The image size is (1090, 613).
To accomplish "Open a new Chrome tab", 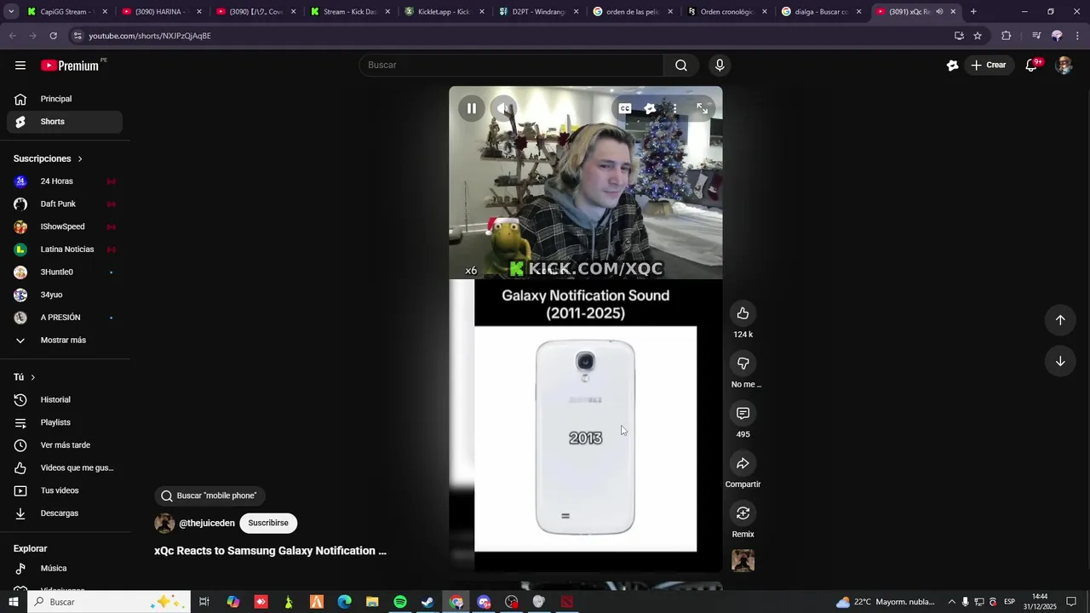I will tap(973, 12).
